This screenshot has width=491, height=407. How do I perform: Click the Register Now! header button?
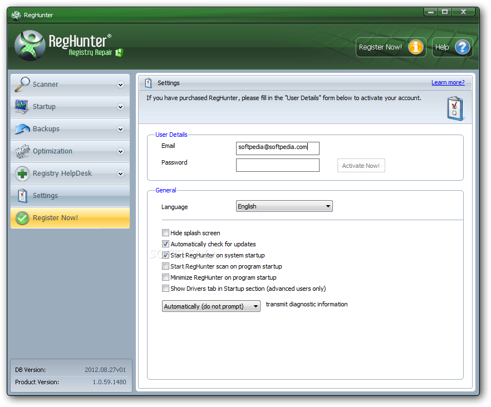391,47
